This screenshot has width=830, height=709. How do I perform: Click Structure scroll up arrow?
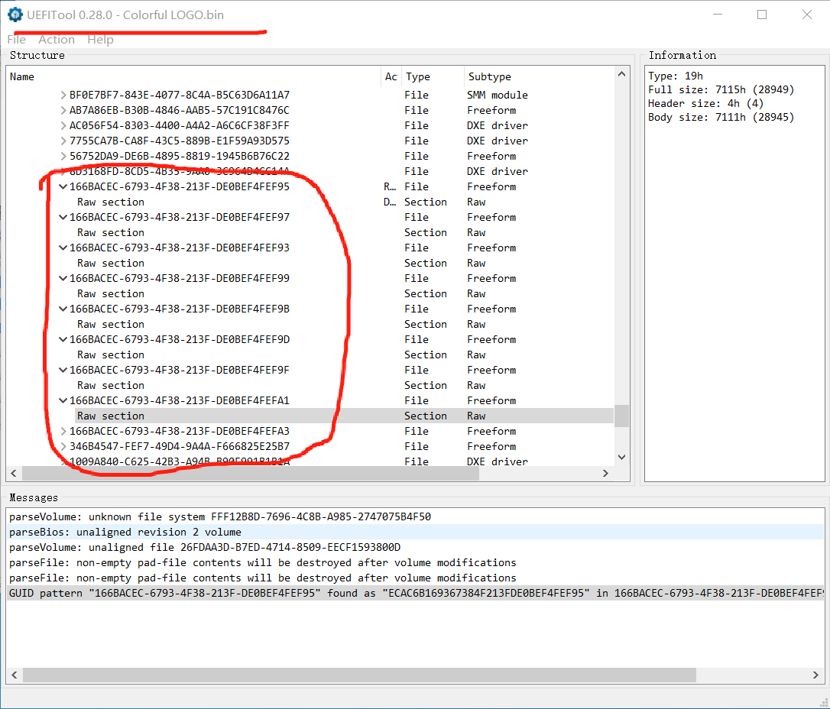tap(622, 74)
